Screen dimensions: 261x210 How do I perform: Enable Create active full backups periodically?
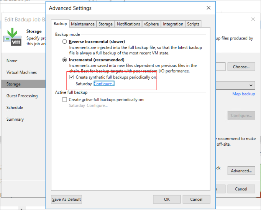tap(64, 100)
